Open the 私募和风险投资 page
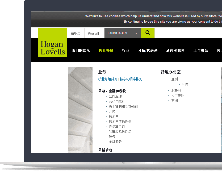 click(120, 131)
